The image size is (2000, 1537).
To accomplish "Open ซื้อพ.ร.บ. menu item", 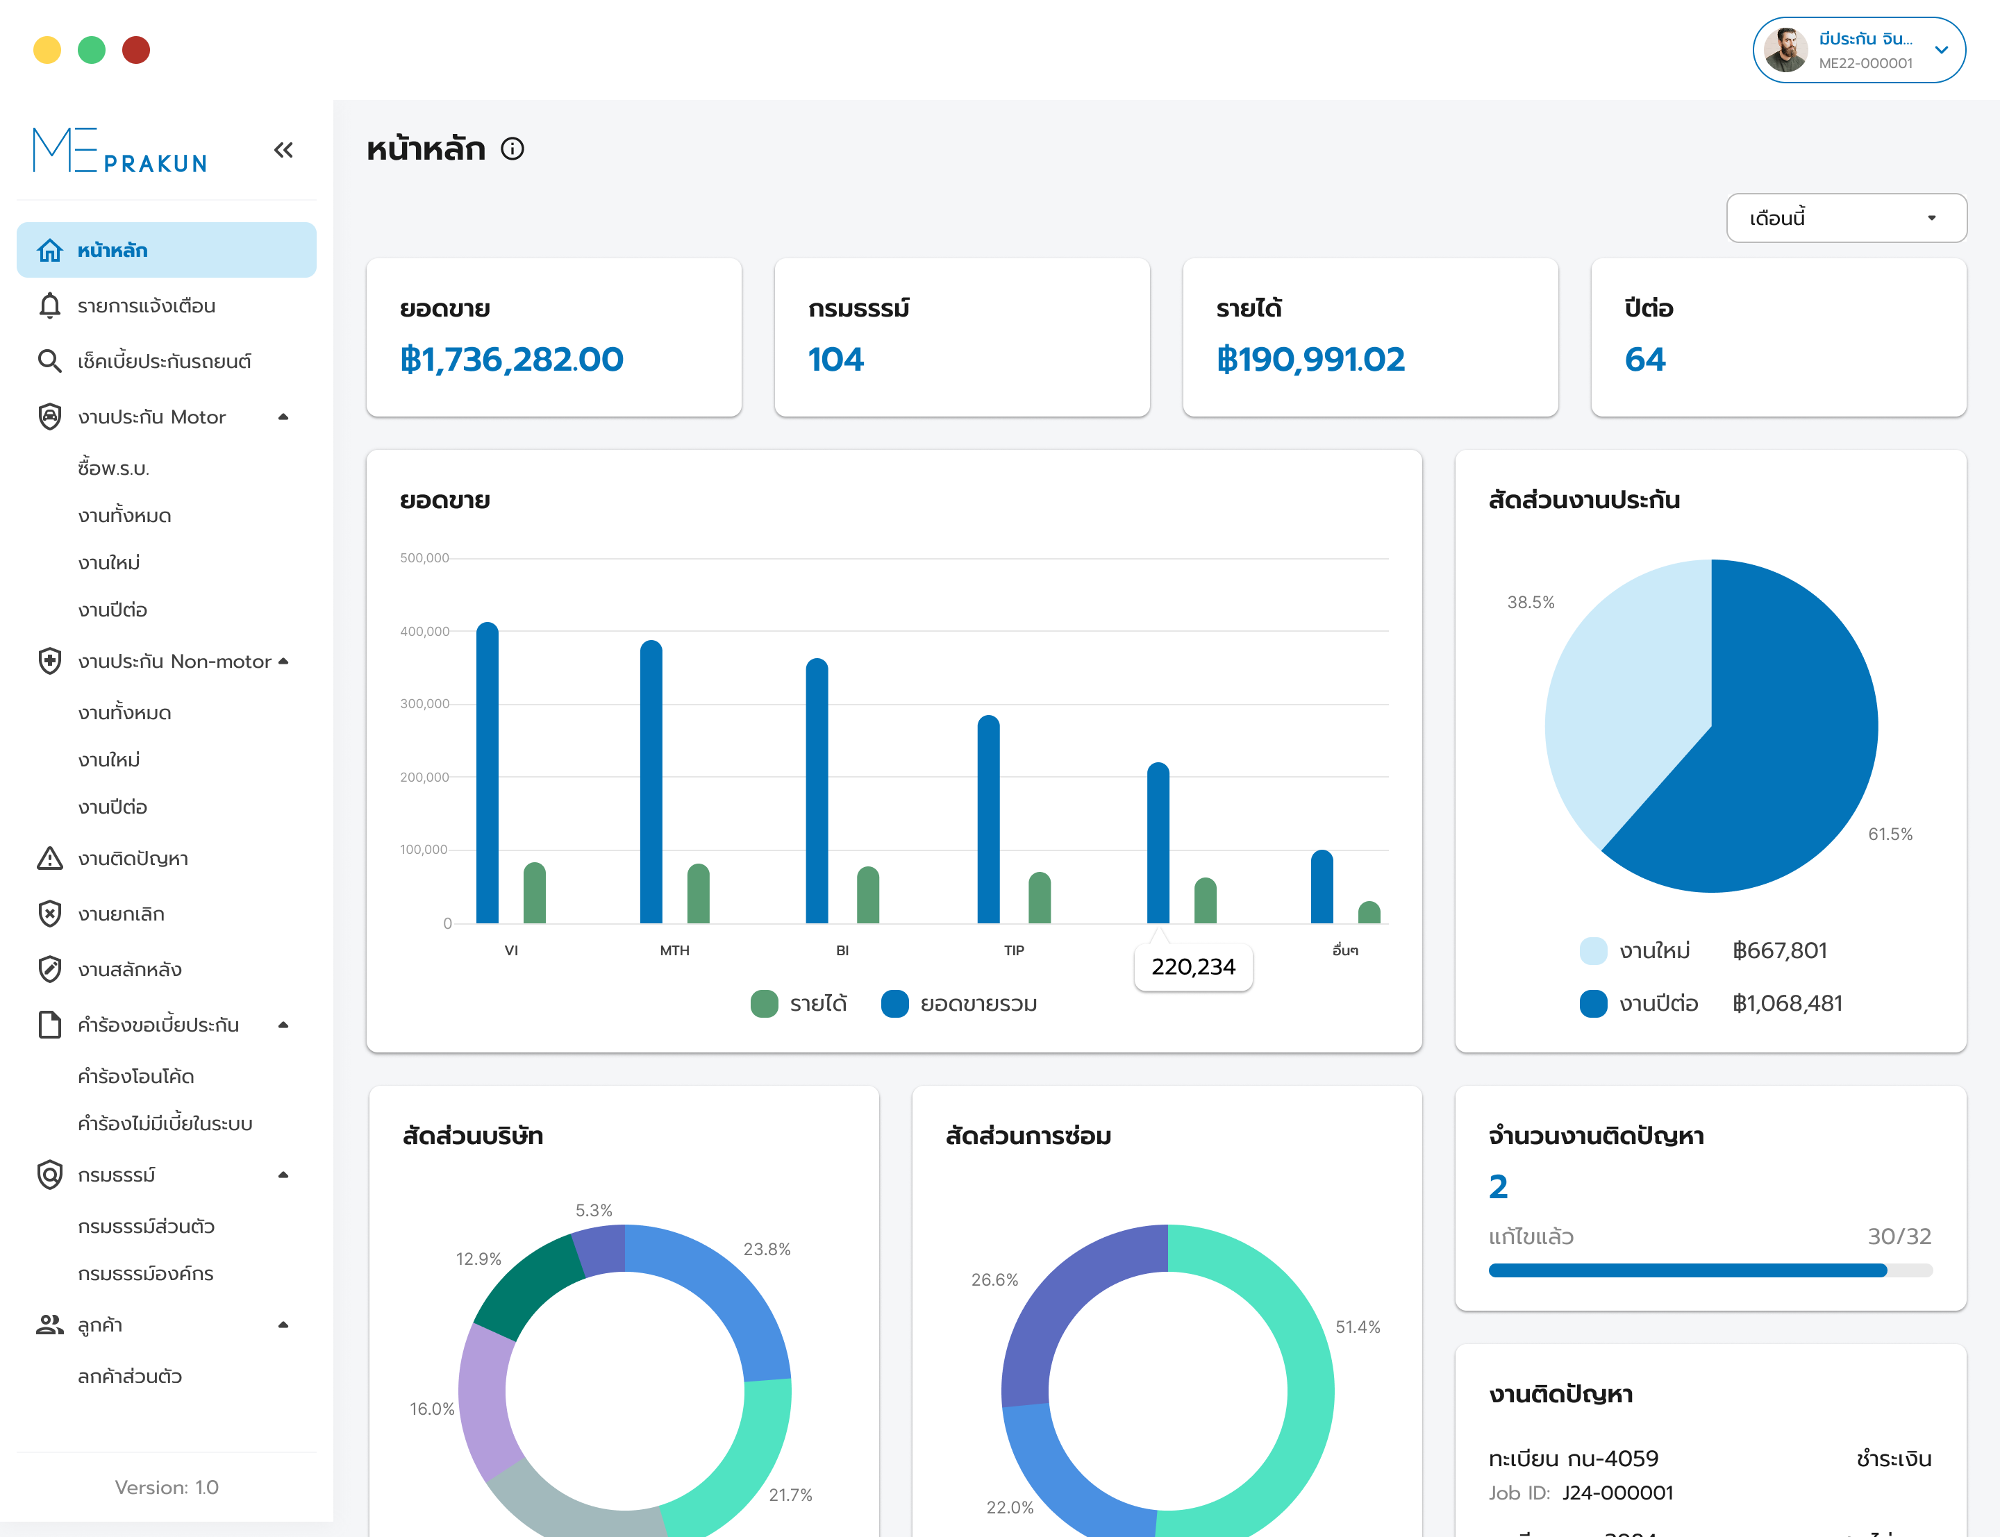I will [113, 469].
